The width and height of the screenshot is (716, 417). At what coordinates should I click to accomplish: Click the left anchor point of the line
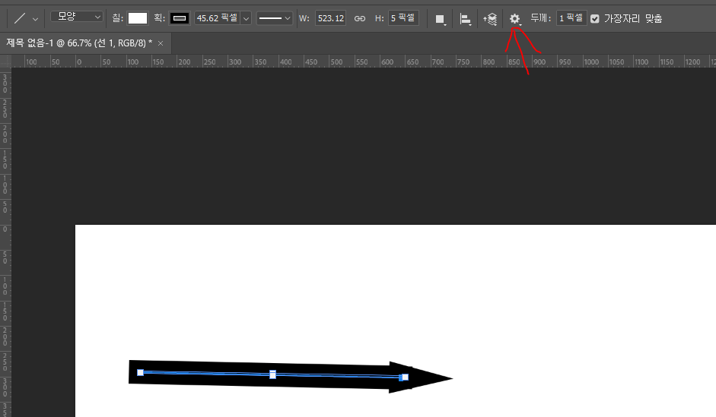141,372
